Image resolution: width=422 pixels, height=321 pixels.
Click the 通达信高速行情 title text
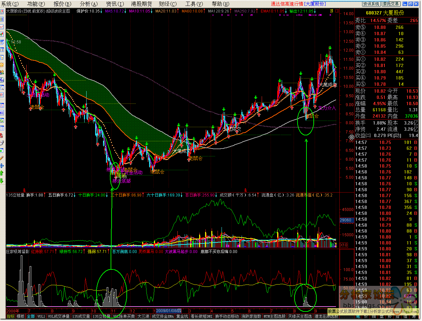pyautogui.click(x=287, y=4)
